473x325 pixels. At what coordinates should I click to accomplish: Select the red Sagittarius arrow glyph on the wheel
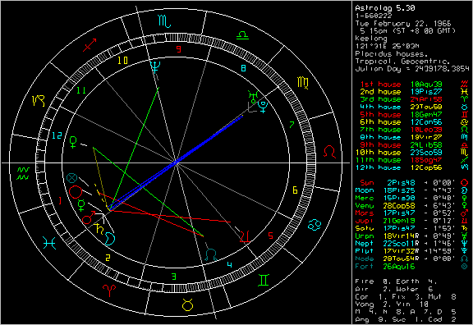point(90,44)
